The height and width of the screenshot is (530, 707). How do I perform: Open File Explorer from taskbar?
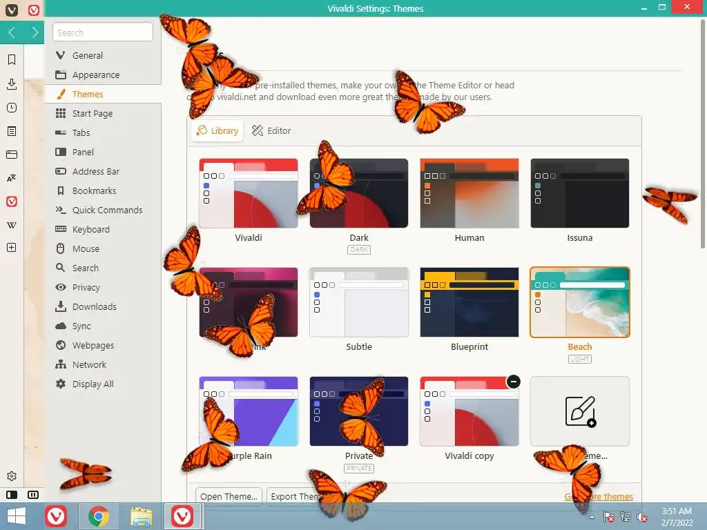[x=141, y=516]
